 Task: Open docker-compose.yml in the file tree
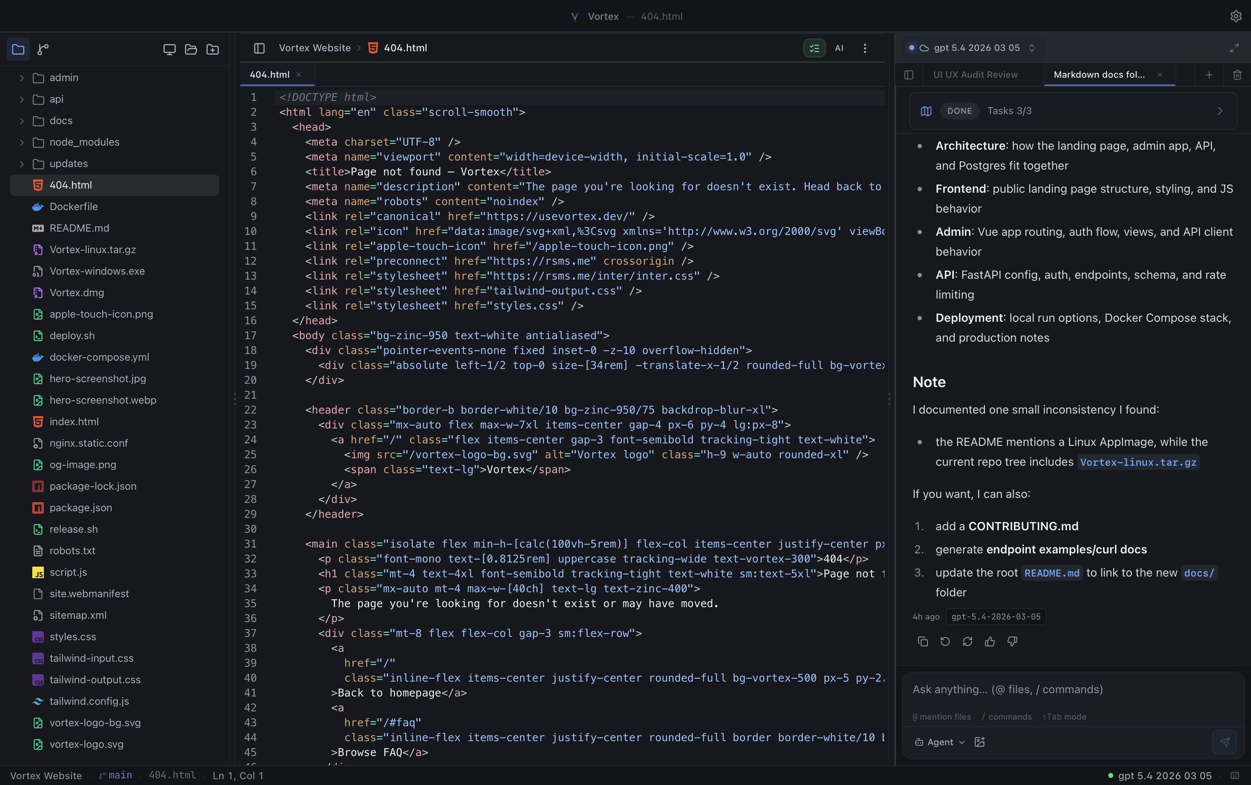point(114,357)
